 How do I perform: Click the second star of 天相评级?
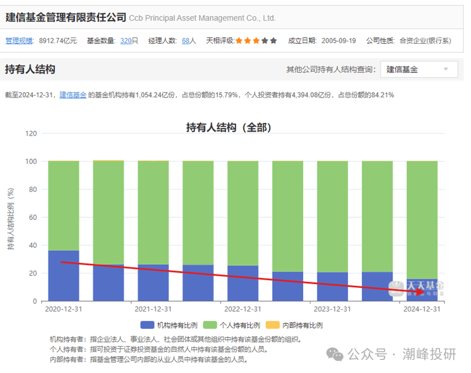pyautogui.click(x=248, y=40)
